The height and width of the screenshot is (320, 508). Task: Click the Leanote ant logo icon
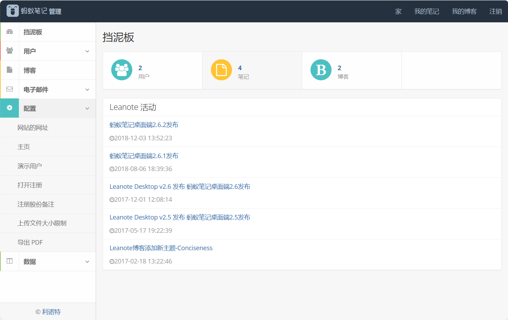coord(13,11)
